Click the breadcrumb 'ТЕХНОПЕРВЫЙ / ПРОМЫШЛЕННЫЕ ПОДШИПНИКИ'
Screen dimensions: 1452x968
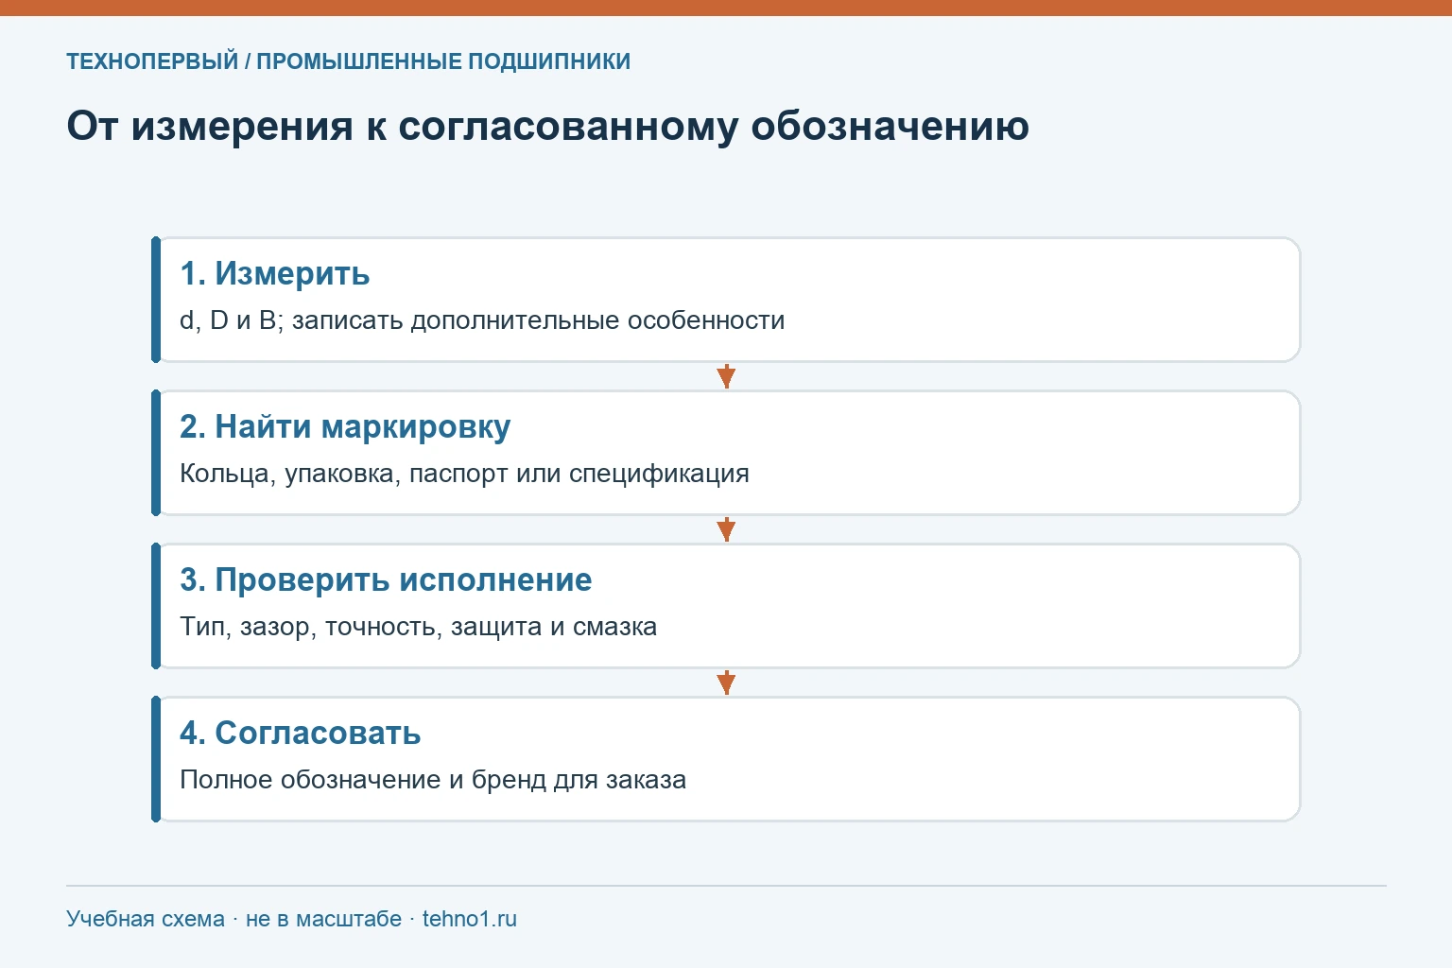[348, 61]
